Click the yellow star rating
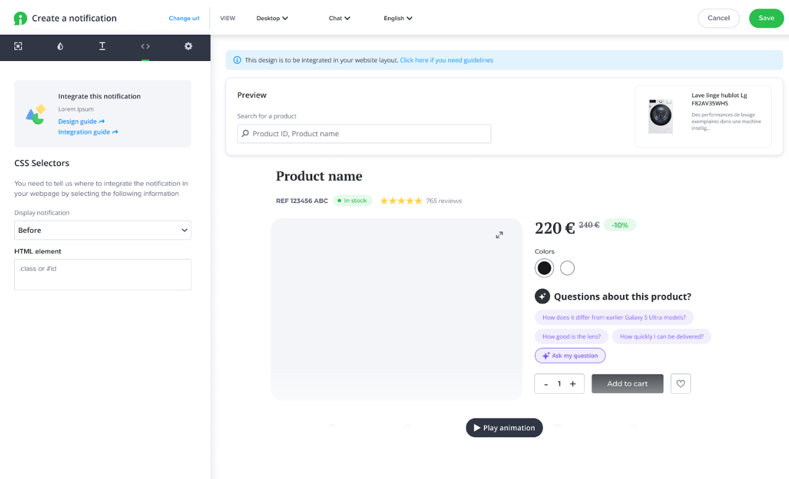The width and height of the screenshot is (789, 479). pos(401,201)
